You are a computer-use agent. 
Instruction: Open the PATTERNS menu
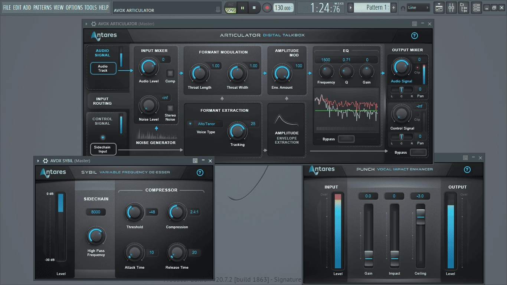point(43,7)
